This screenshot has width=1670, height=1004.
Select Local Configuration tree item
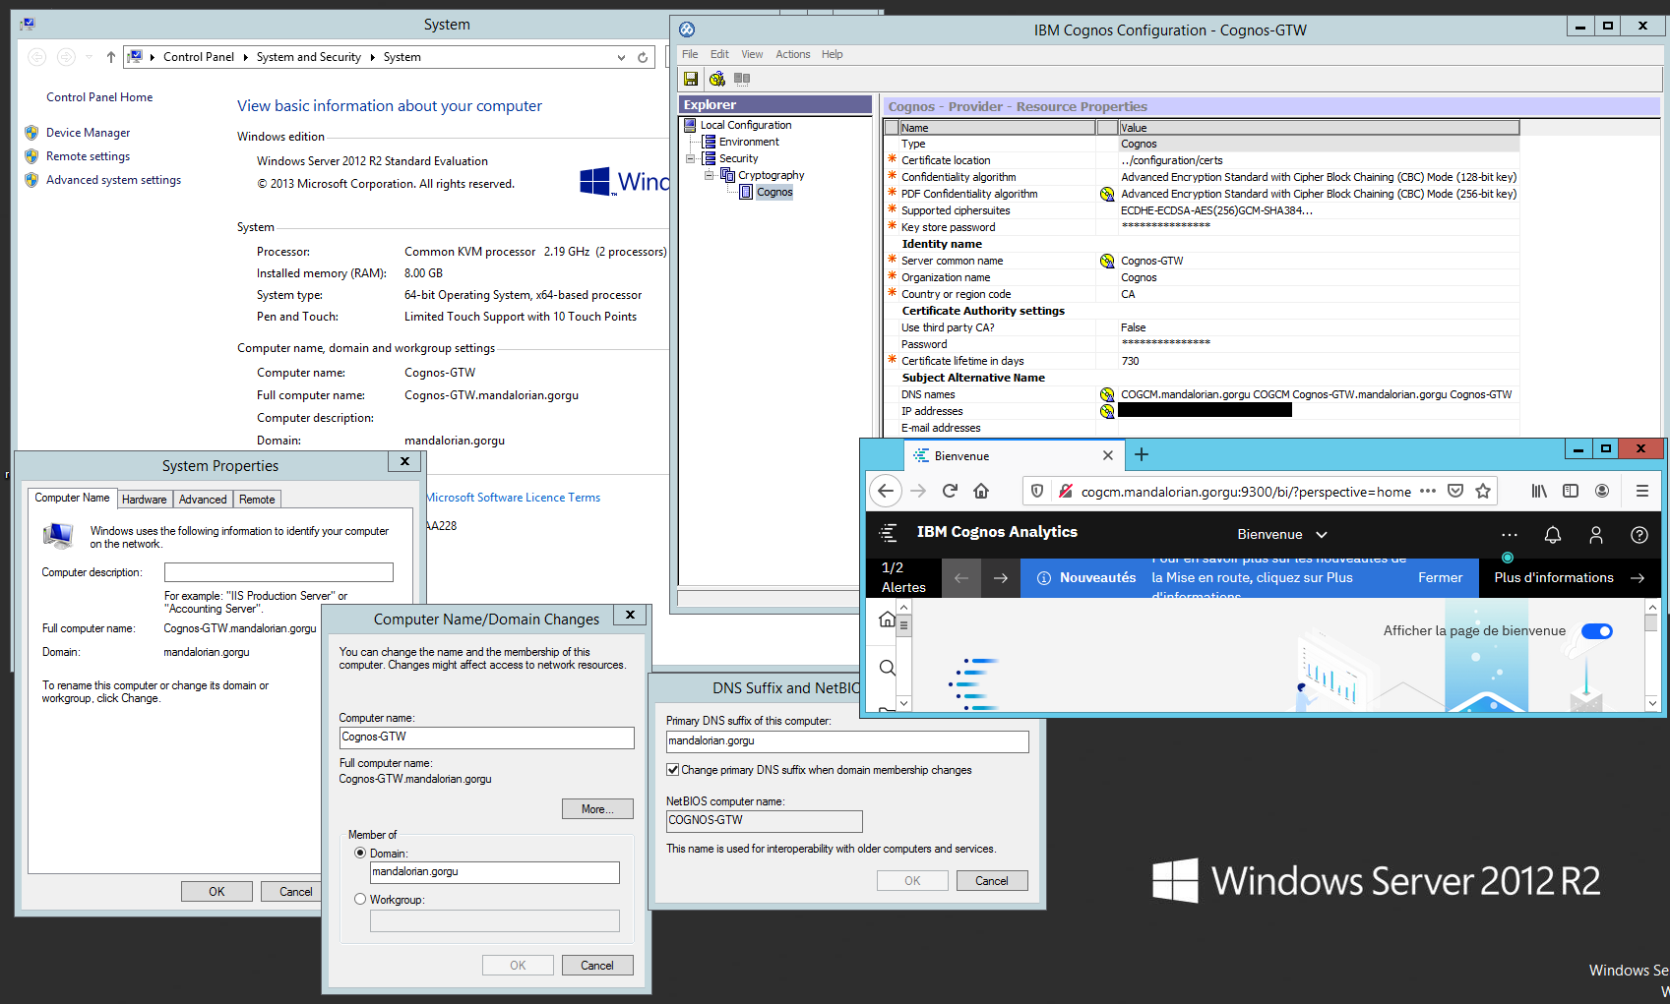point(745,125)
